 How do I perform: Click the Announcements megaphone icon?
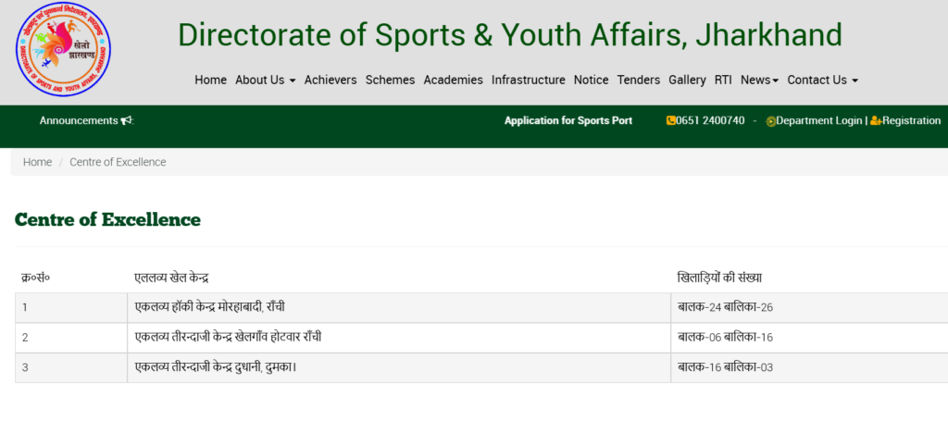click(126, 120)
